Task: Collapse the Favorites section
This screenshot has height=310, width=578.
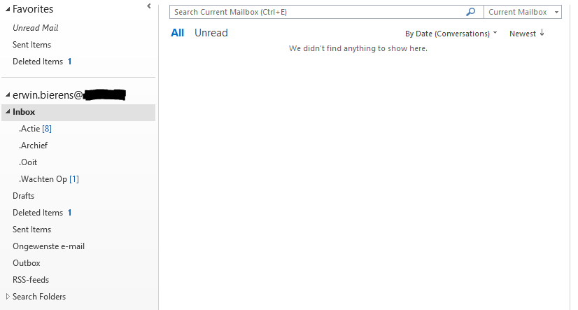Action: 7,10
